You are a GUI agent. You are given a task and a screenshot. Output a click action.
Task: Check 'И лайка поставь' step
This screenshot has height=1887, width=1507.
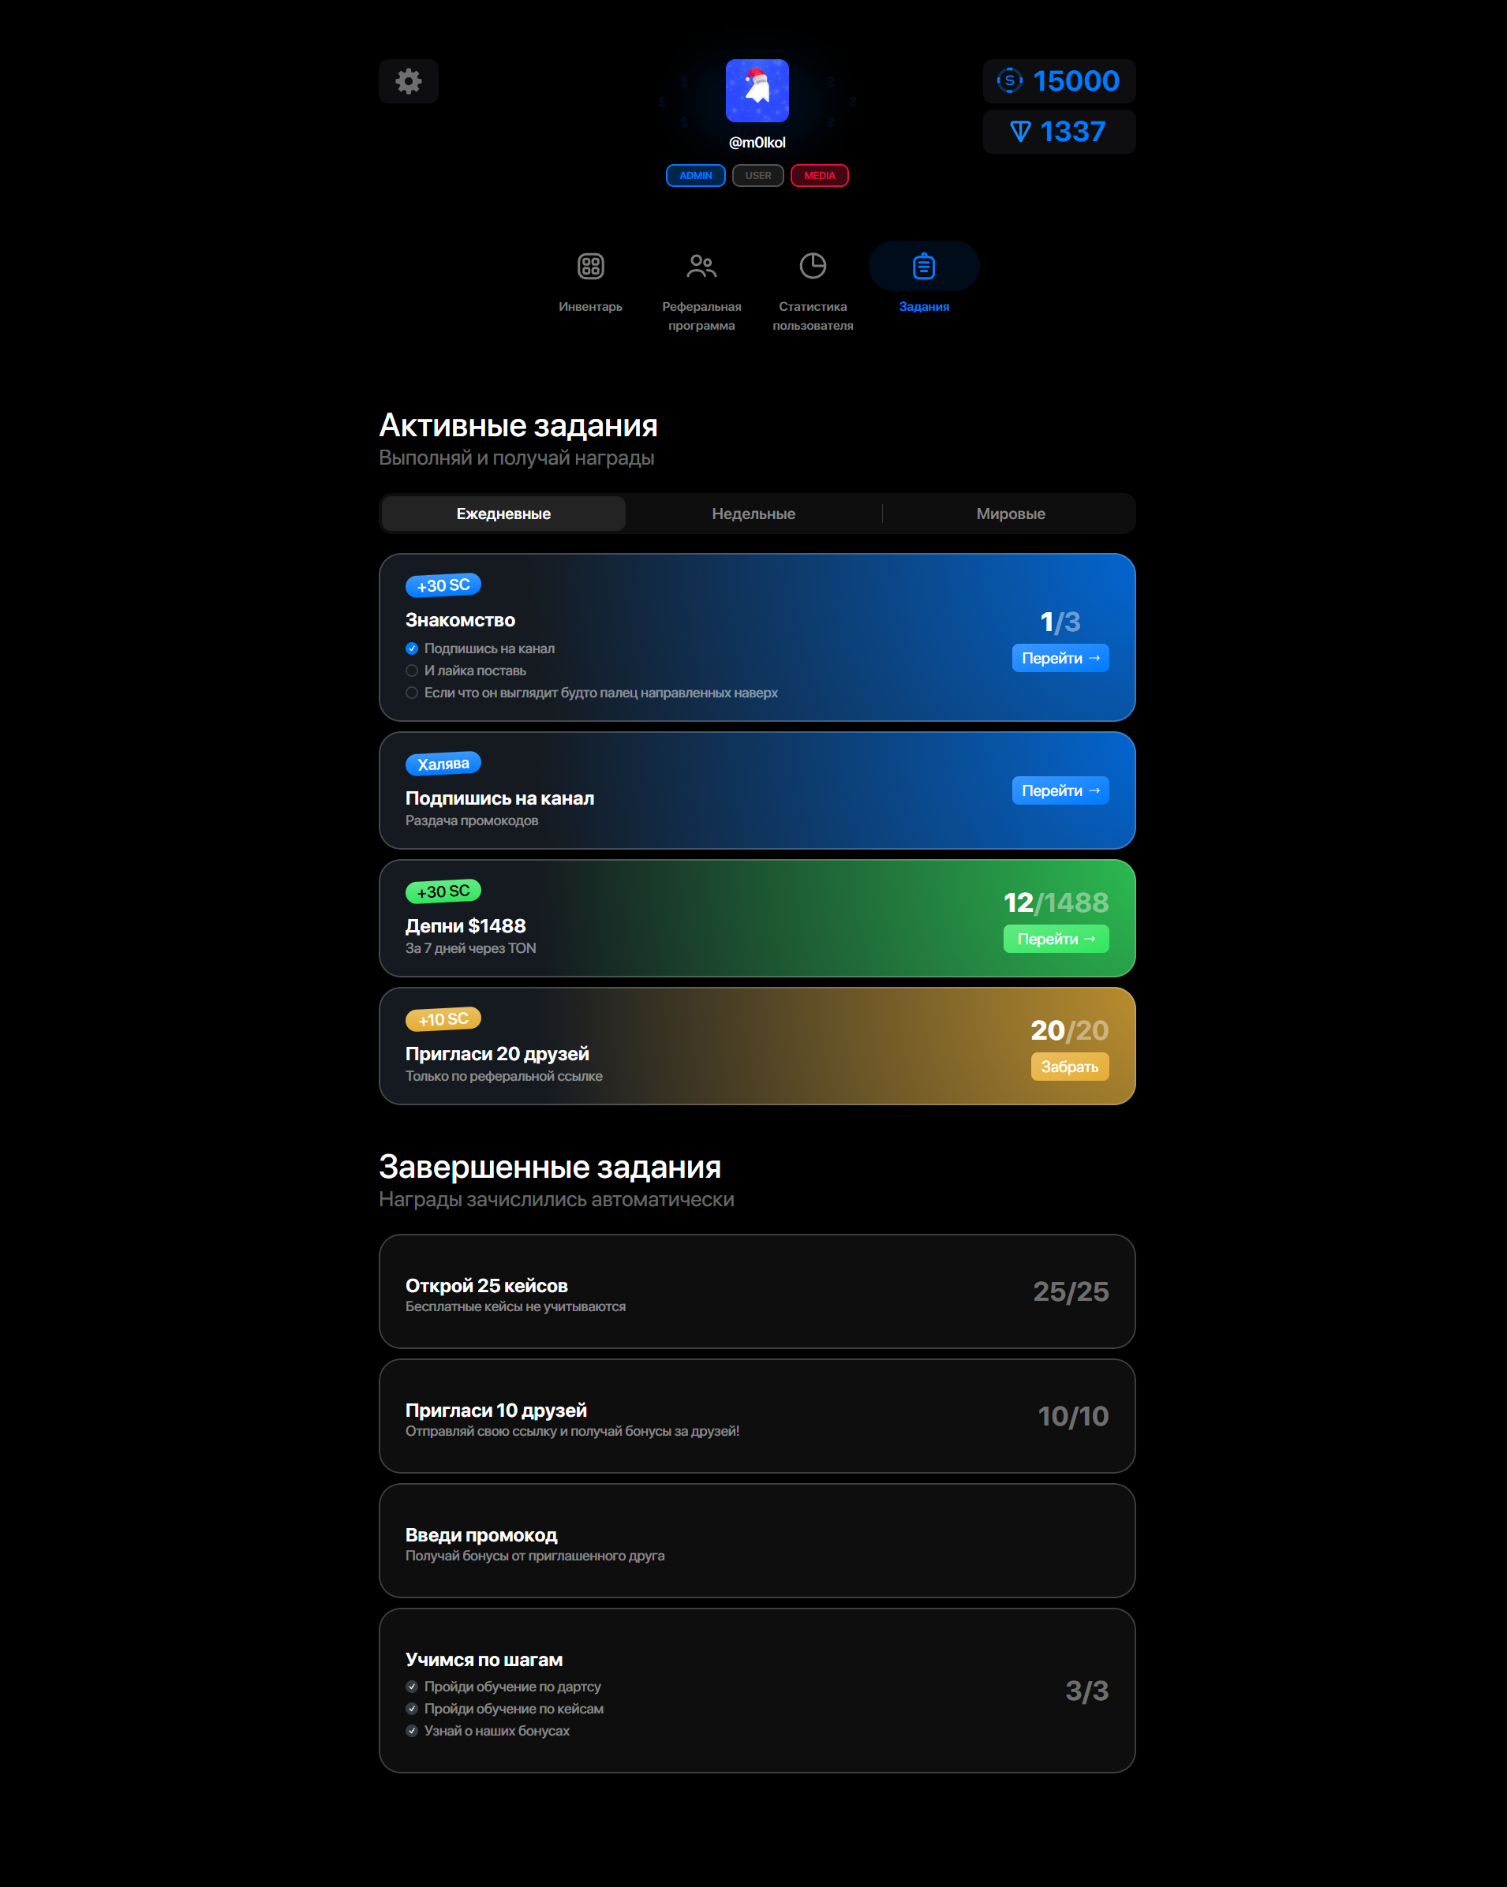pyautogui.click(x=411, y=671)
